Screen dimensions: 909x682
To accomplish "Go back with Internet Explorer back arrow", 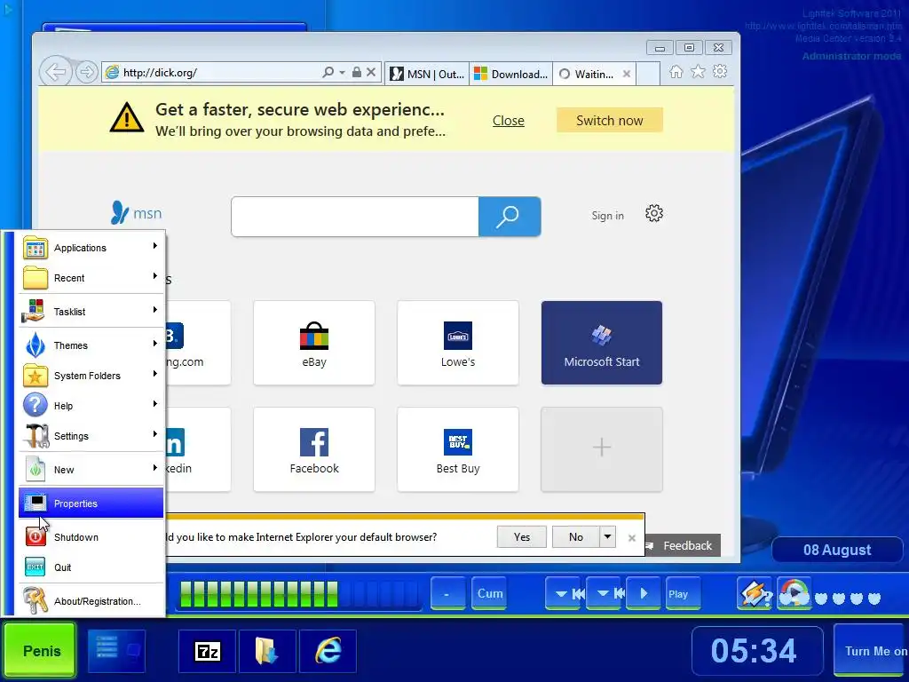I will pyautogui.click(x=56, y=73).
